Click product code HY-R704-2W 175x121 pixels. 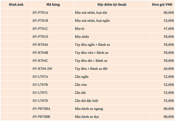pos(42,69)
